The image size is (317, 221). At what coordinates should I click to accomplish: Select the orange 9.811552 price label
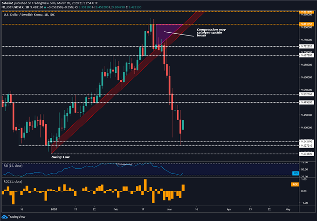307,24
